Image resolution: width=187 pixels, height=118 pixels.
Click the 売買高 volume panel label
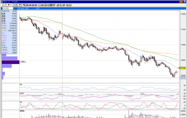click(x=22, y=111)
